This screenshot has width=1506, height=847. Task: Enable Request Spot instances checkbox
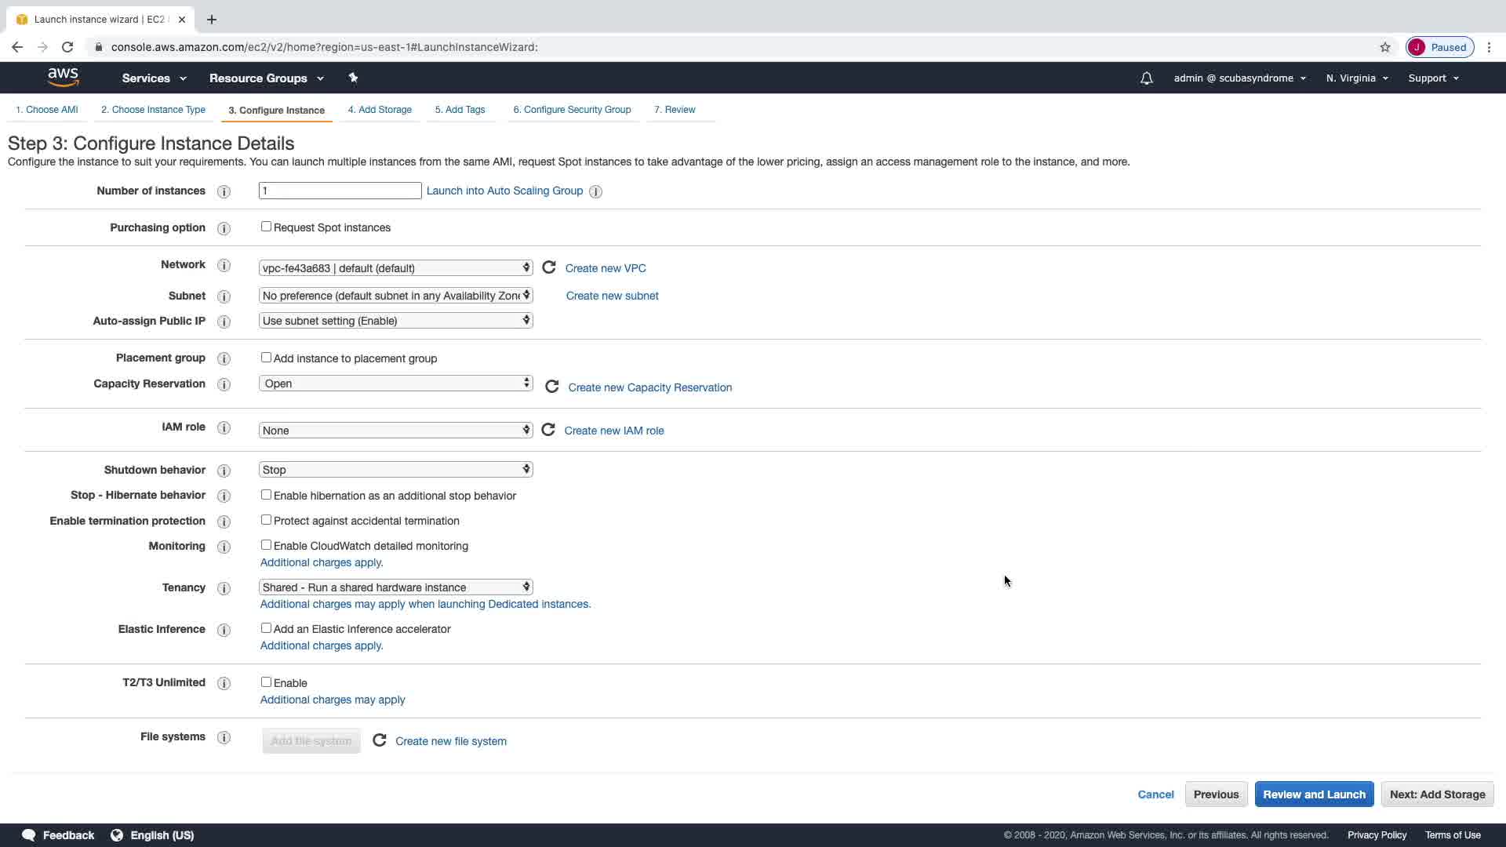266,227
